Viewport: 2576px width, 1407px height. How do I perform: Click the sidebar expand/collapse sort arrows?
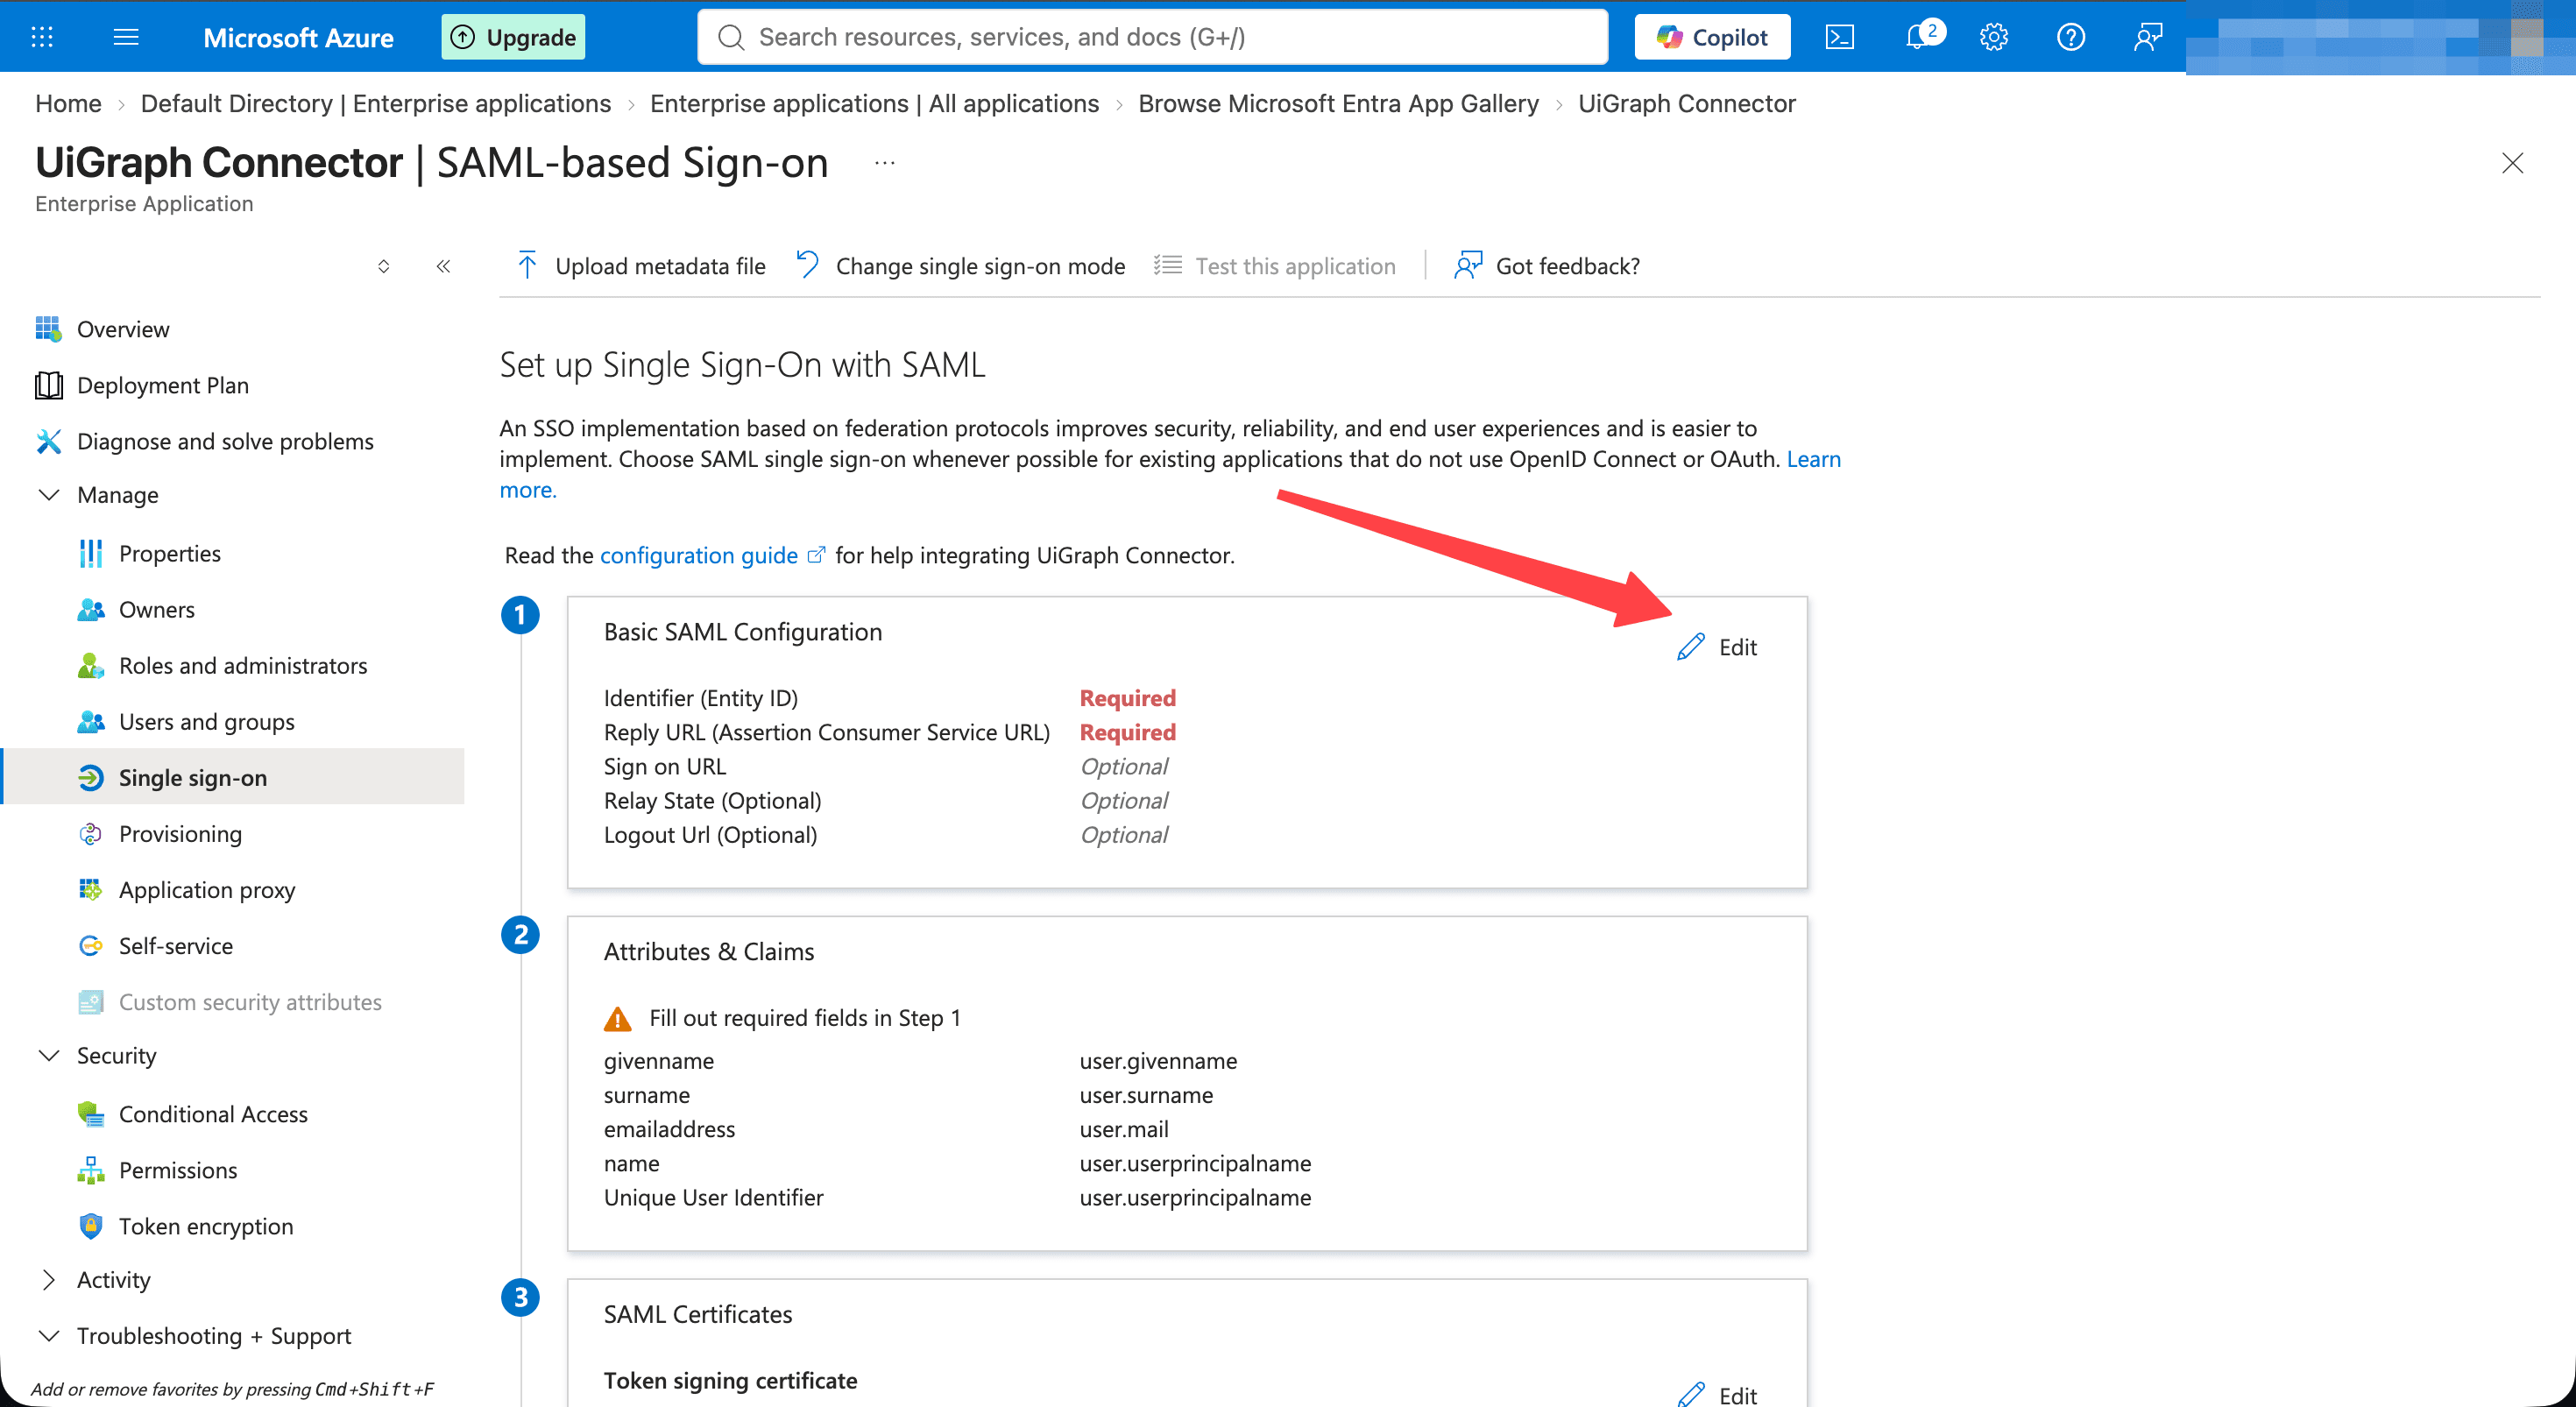point(383,266)
